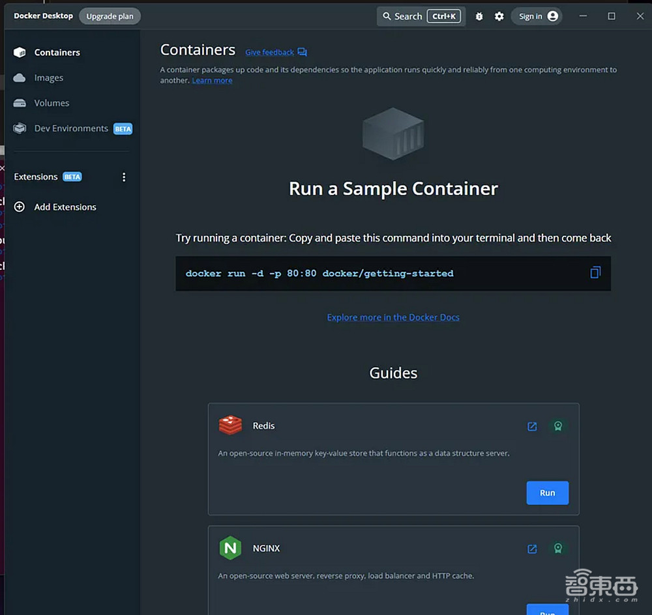Copy the docker run command icon

(x=595, y=273)
